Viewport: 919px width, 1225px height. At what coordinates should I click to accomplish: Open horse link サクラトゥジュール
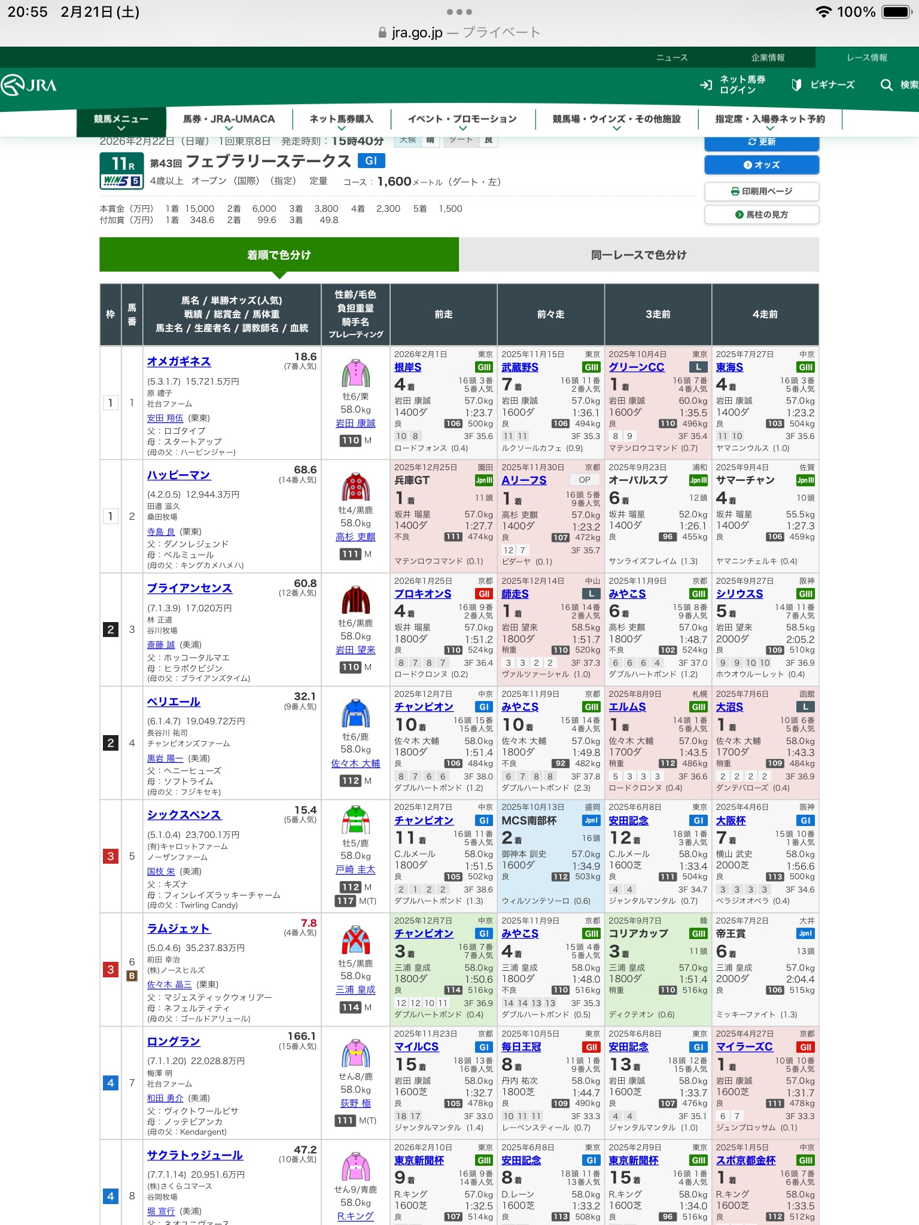[195, 1155]
